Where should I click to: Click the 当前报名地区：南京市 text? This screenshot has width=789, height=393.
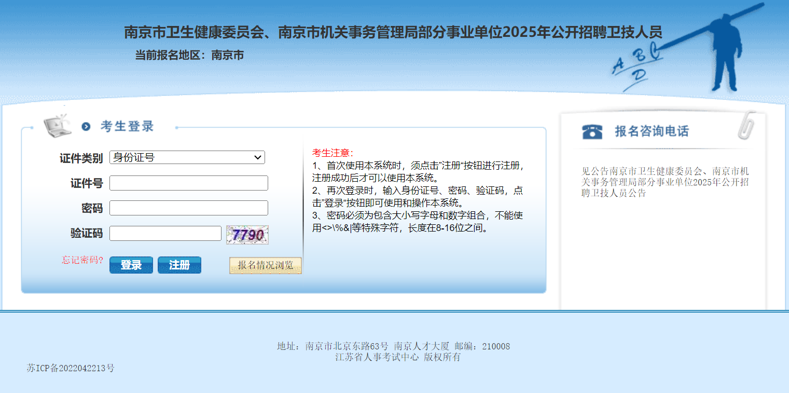[189, 55]
